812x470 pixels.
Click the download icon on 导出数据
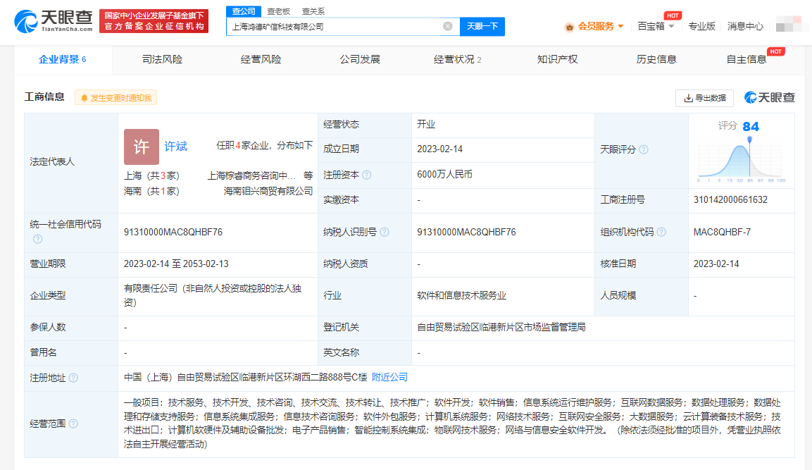point(690,98)
